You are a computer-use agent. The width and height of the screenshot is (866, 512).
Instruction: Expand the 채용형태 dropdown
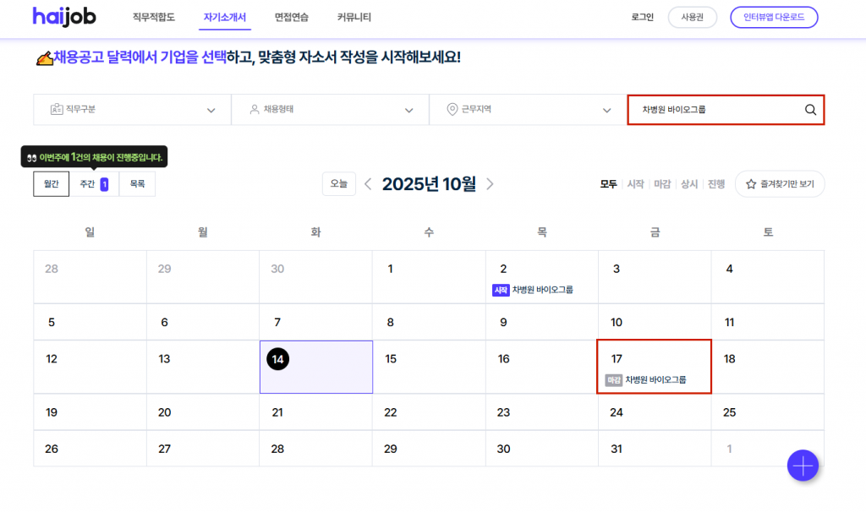(x=330, y=110)
